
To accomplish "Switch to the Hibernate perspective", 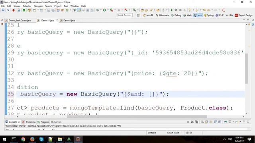I will point(162,15).
